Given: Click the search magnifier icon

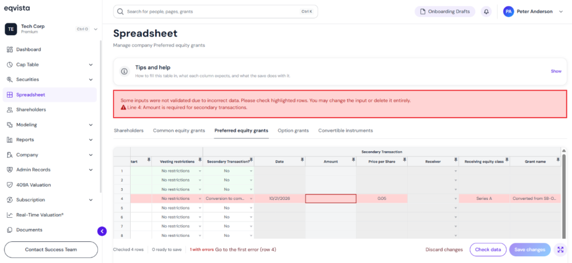Looking at the screenshot, I should pos(120,12).
